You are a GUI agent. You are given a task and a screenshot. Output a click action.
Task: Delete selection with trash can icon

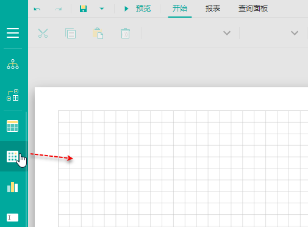coord(125,33)
